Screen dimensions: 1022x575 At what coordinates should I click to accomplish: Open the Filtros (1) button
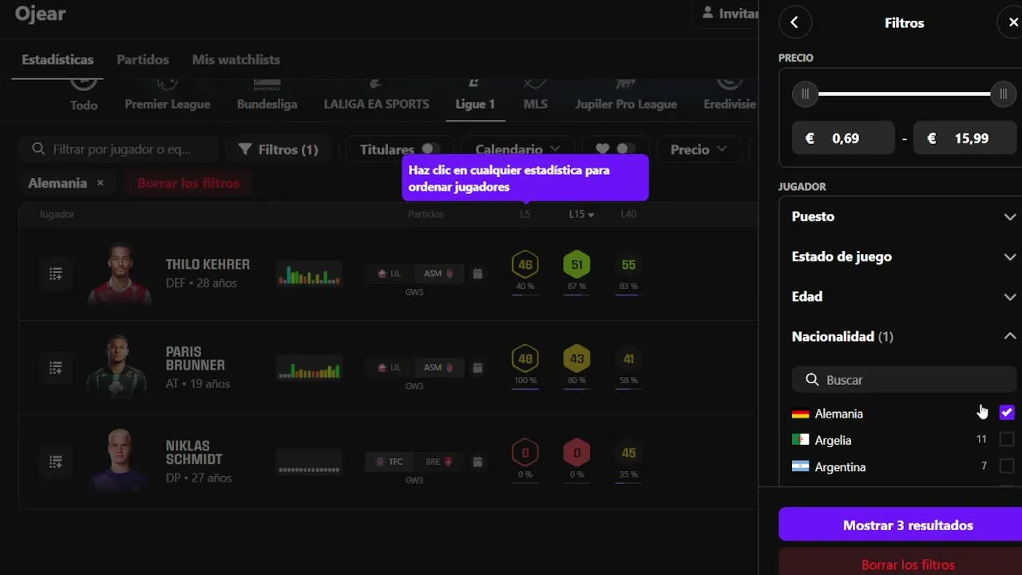278,149
